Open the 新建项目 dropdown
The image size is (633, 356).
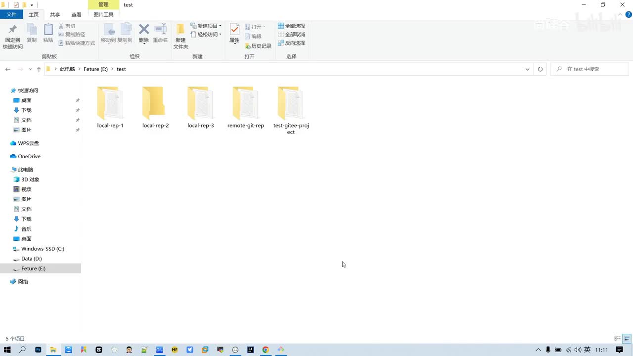(206, 26)
